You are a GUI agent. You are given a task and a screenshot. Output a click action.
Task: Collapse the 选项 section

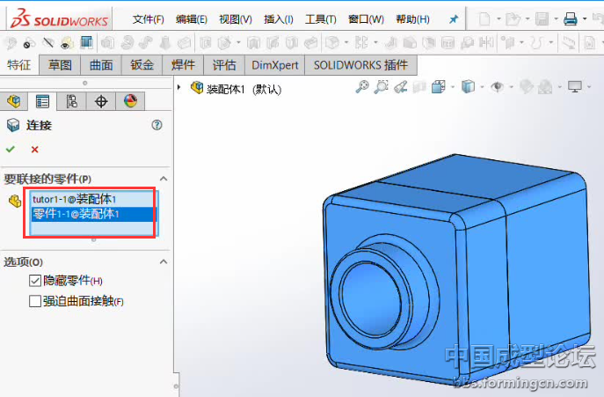[163, 261]
